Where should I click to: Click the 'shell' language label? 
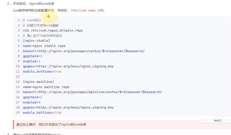click(x=218, y=121)
